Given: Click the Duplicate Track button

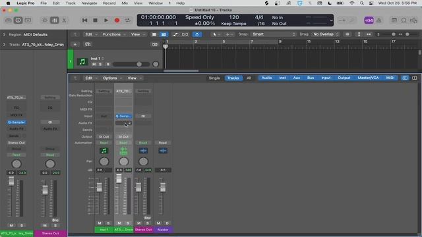Looking at the screenshot, I should click(88, 44).
